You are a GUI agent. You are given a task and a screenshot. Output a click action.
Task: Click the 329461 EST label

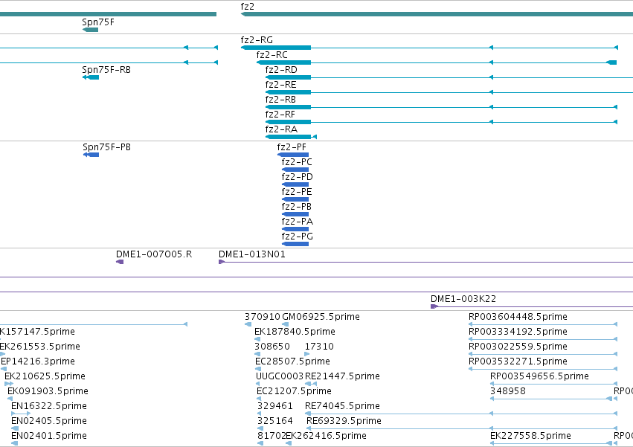coord(275,406)
